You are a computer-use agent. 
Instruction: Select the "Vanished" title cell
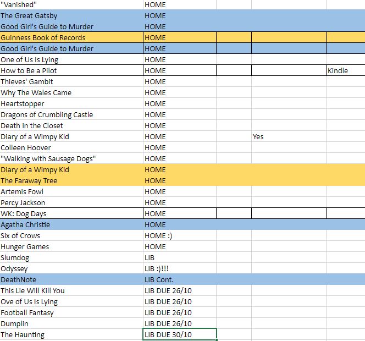pos(71,4)
